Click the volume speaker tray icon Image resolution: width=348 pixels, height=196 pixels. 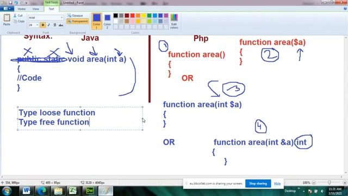pos(322,191)
